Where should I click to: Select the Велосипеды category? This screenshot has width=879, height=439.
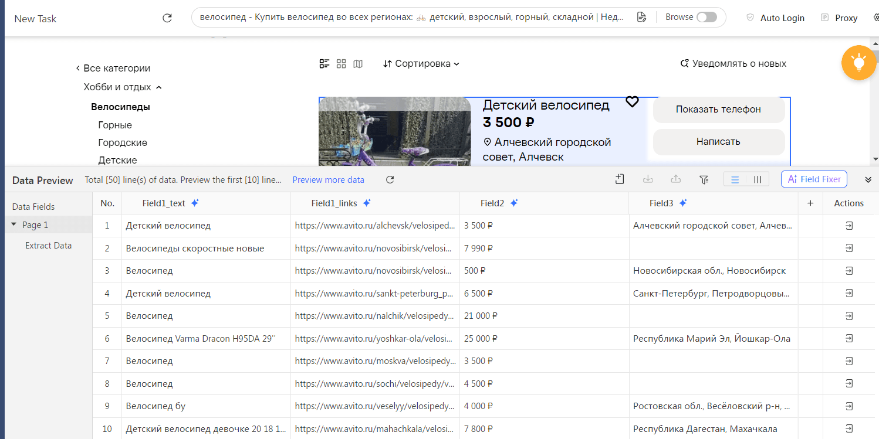(120, 107)
